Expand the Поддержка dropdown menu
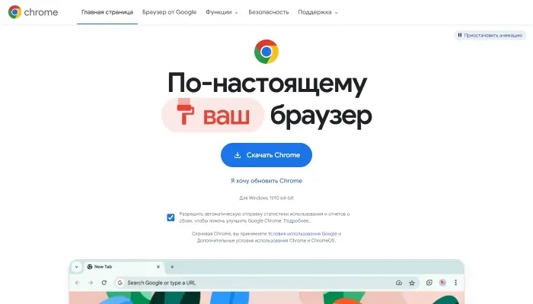This screenshot has width=533, height=304. point(318,12)
